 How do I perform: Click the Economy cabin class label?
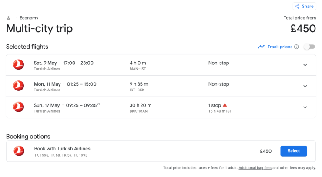pos(29,18)
